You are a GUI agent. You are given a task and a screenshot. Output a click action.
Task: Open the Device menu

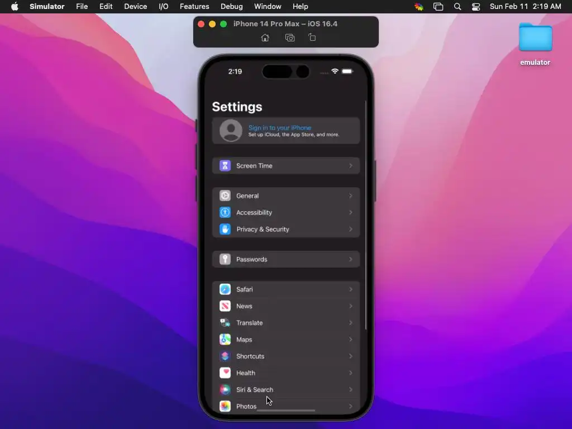[135, 7]
